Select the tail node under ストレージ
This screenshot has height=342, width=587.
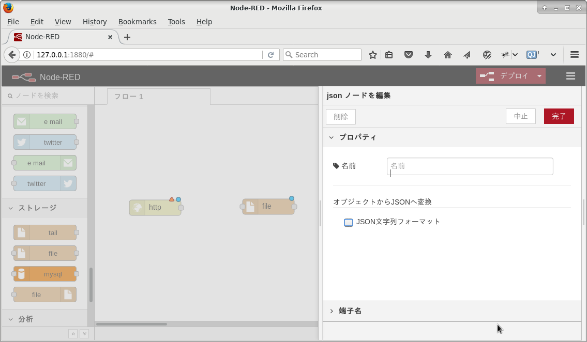[x=46, y=232]
